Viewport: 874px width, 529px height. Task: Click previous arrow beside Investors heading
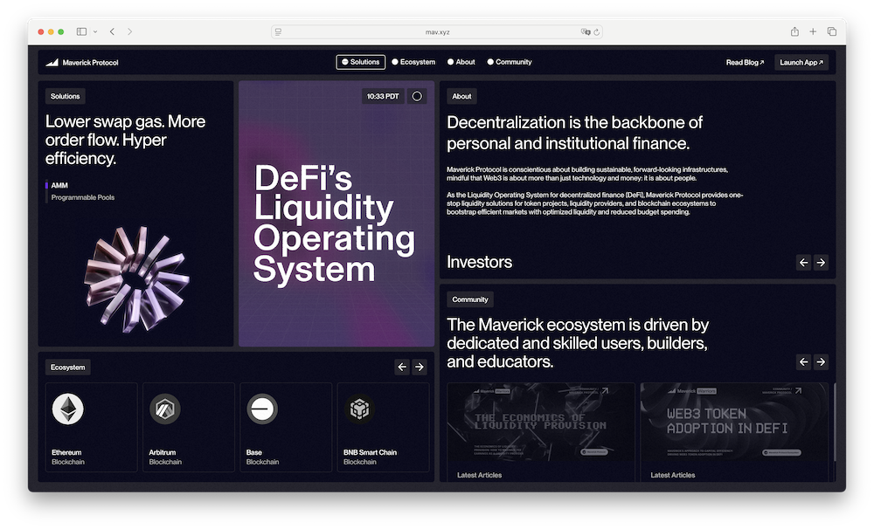pos(803,262)
